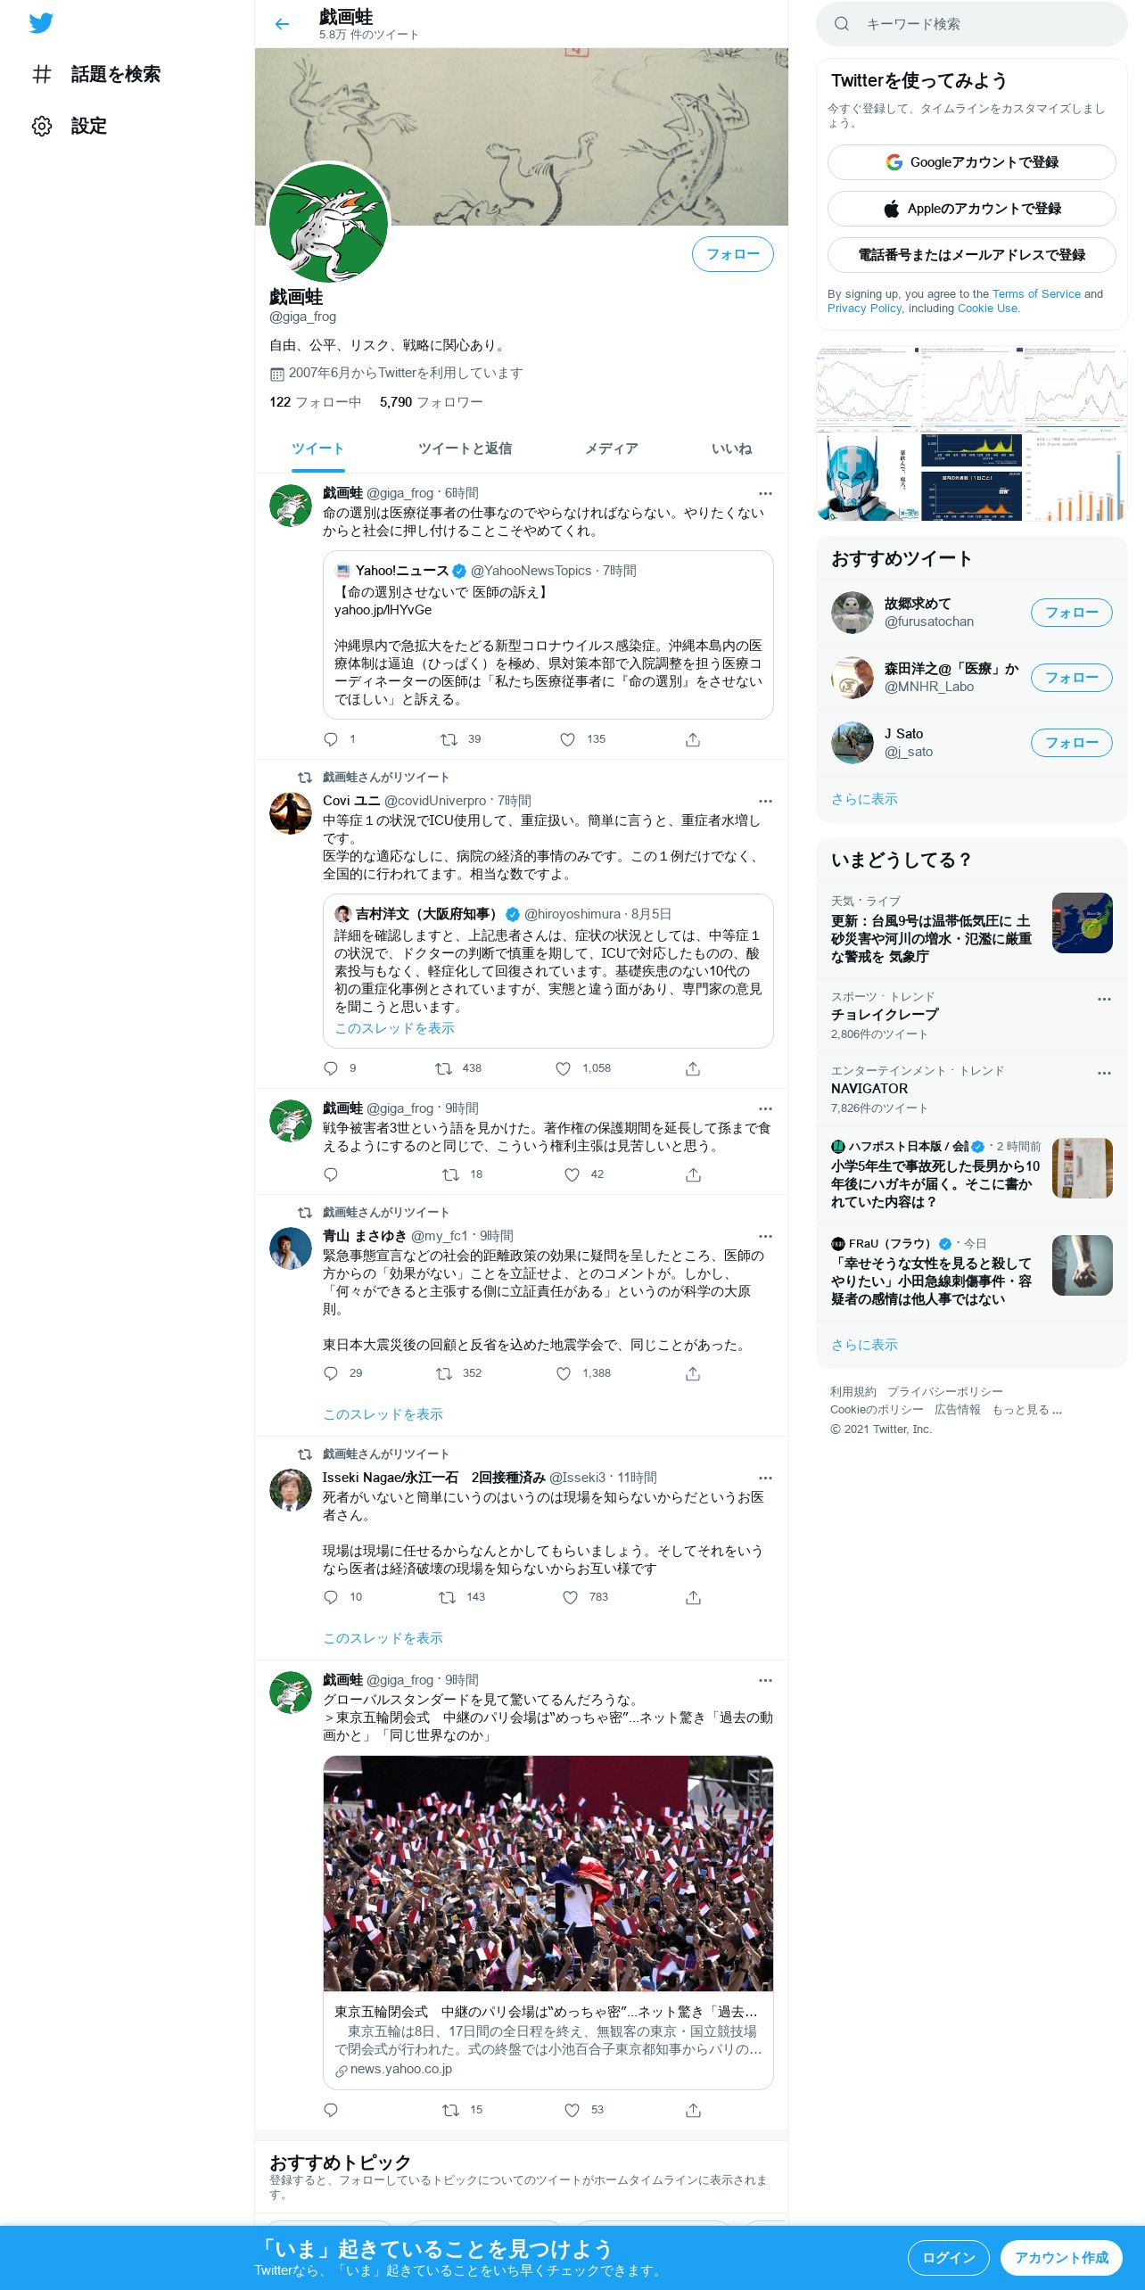Like the Isseki Nagae tweet with 783 likes
The width and height of the screenshot is (1145, 2290).
pos(570,1597)
